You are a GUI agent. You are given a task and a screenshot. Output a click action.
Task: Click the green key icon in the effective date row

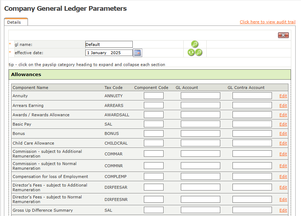tap(199, 53)
